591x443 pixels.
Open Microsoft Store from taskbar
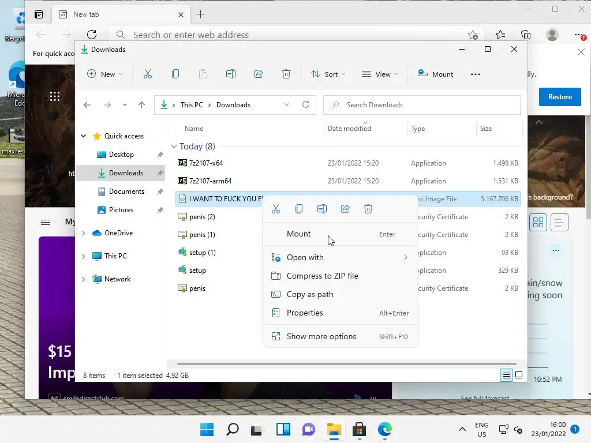(x=359, y=429)
